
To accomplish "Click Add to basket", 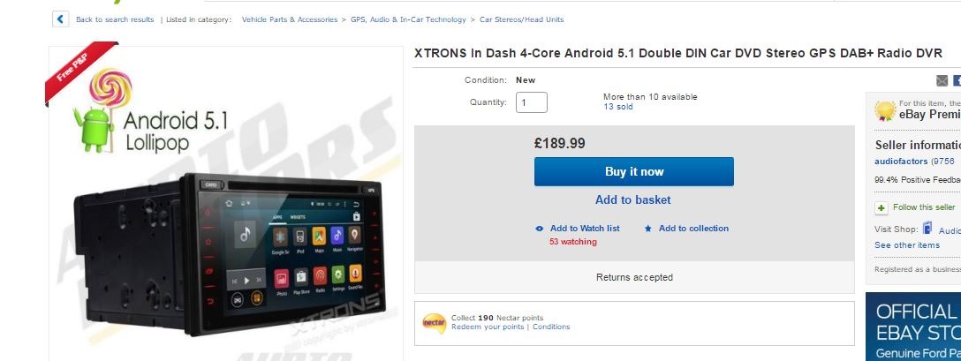I will pyautogui.click(x=633, y=199).
